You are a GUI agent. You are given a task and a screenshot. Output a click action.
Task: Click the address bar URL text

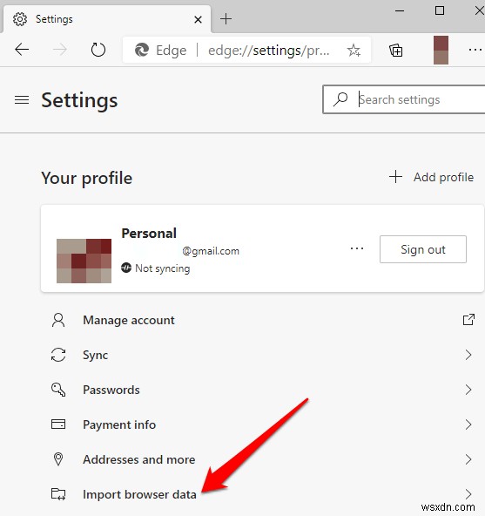[x=269, y=51]
